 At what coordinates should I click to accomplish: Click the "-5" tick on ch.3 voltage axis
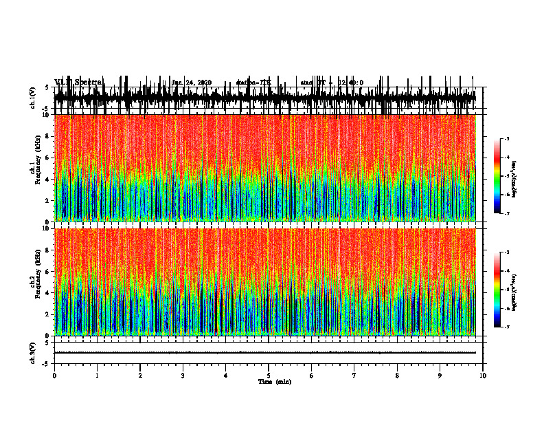pyautogui.click(x=45, y=363)
